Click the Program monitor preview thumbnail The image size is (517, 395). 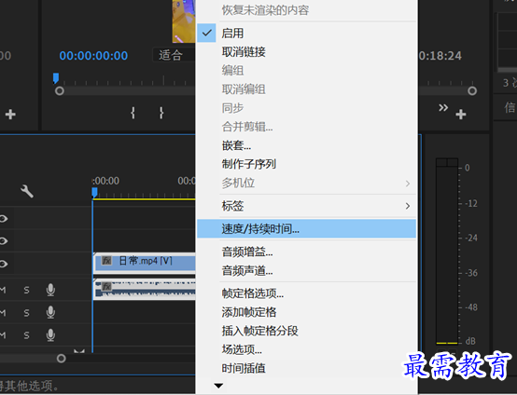click(x=184, y=21)
